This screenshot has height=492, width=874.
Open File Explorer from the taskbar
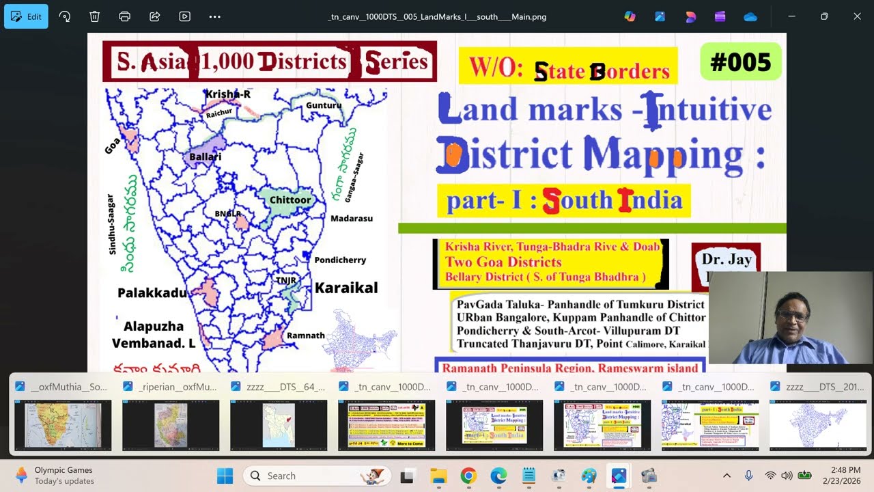click(438, 476)
